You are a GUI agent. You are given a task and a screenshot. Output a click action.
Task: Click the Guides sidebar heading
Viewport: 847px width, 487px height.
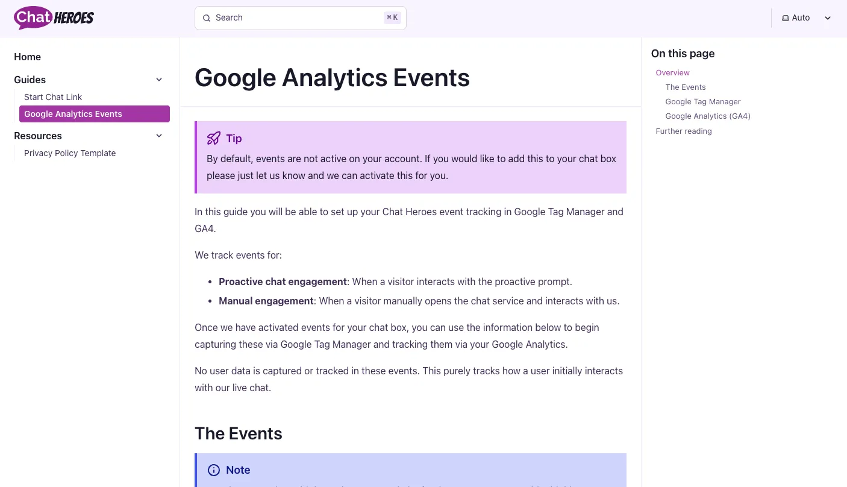(30, 80)
